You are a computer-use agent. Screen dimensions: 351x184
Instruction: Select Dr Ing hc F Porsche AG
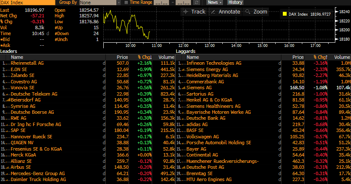[87, 124]
